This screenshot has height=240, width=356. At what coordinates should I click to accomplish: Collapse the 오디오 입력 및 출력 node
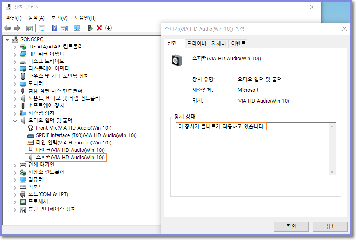(x=15, y=121)
